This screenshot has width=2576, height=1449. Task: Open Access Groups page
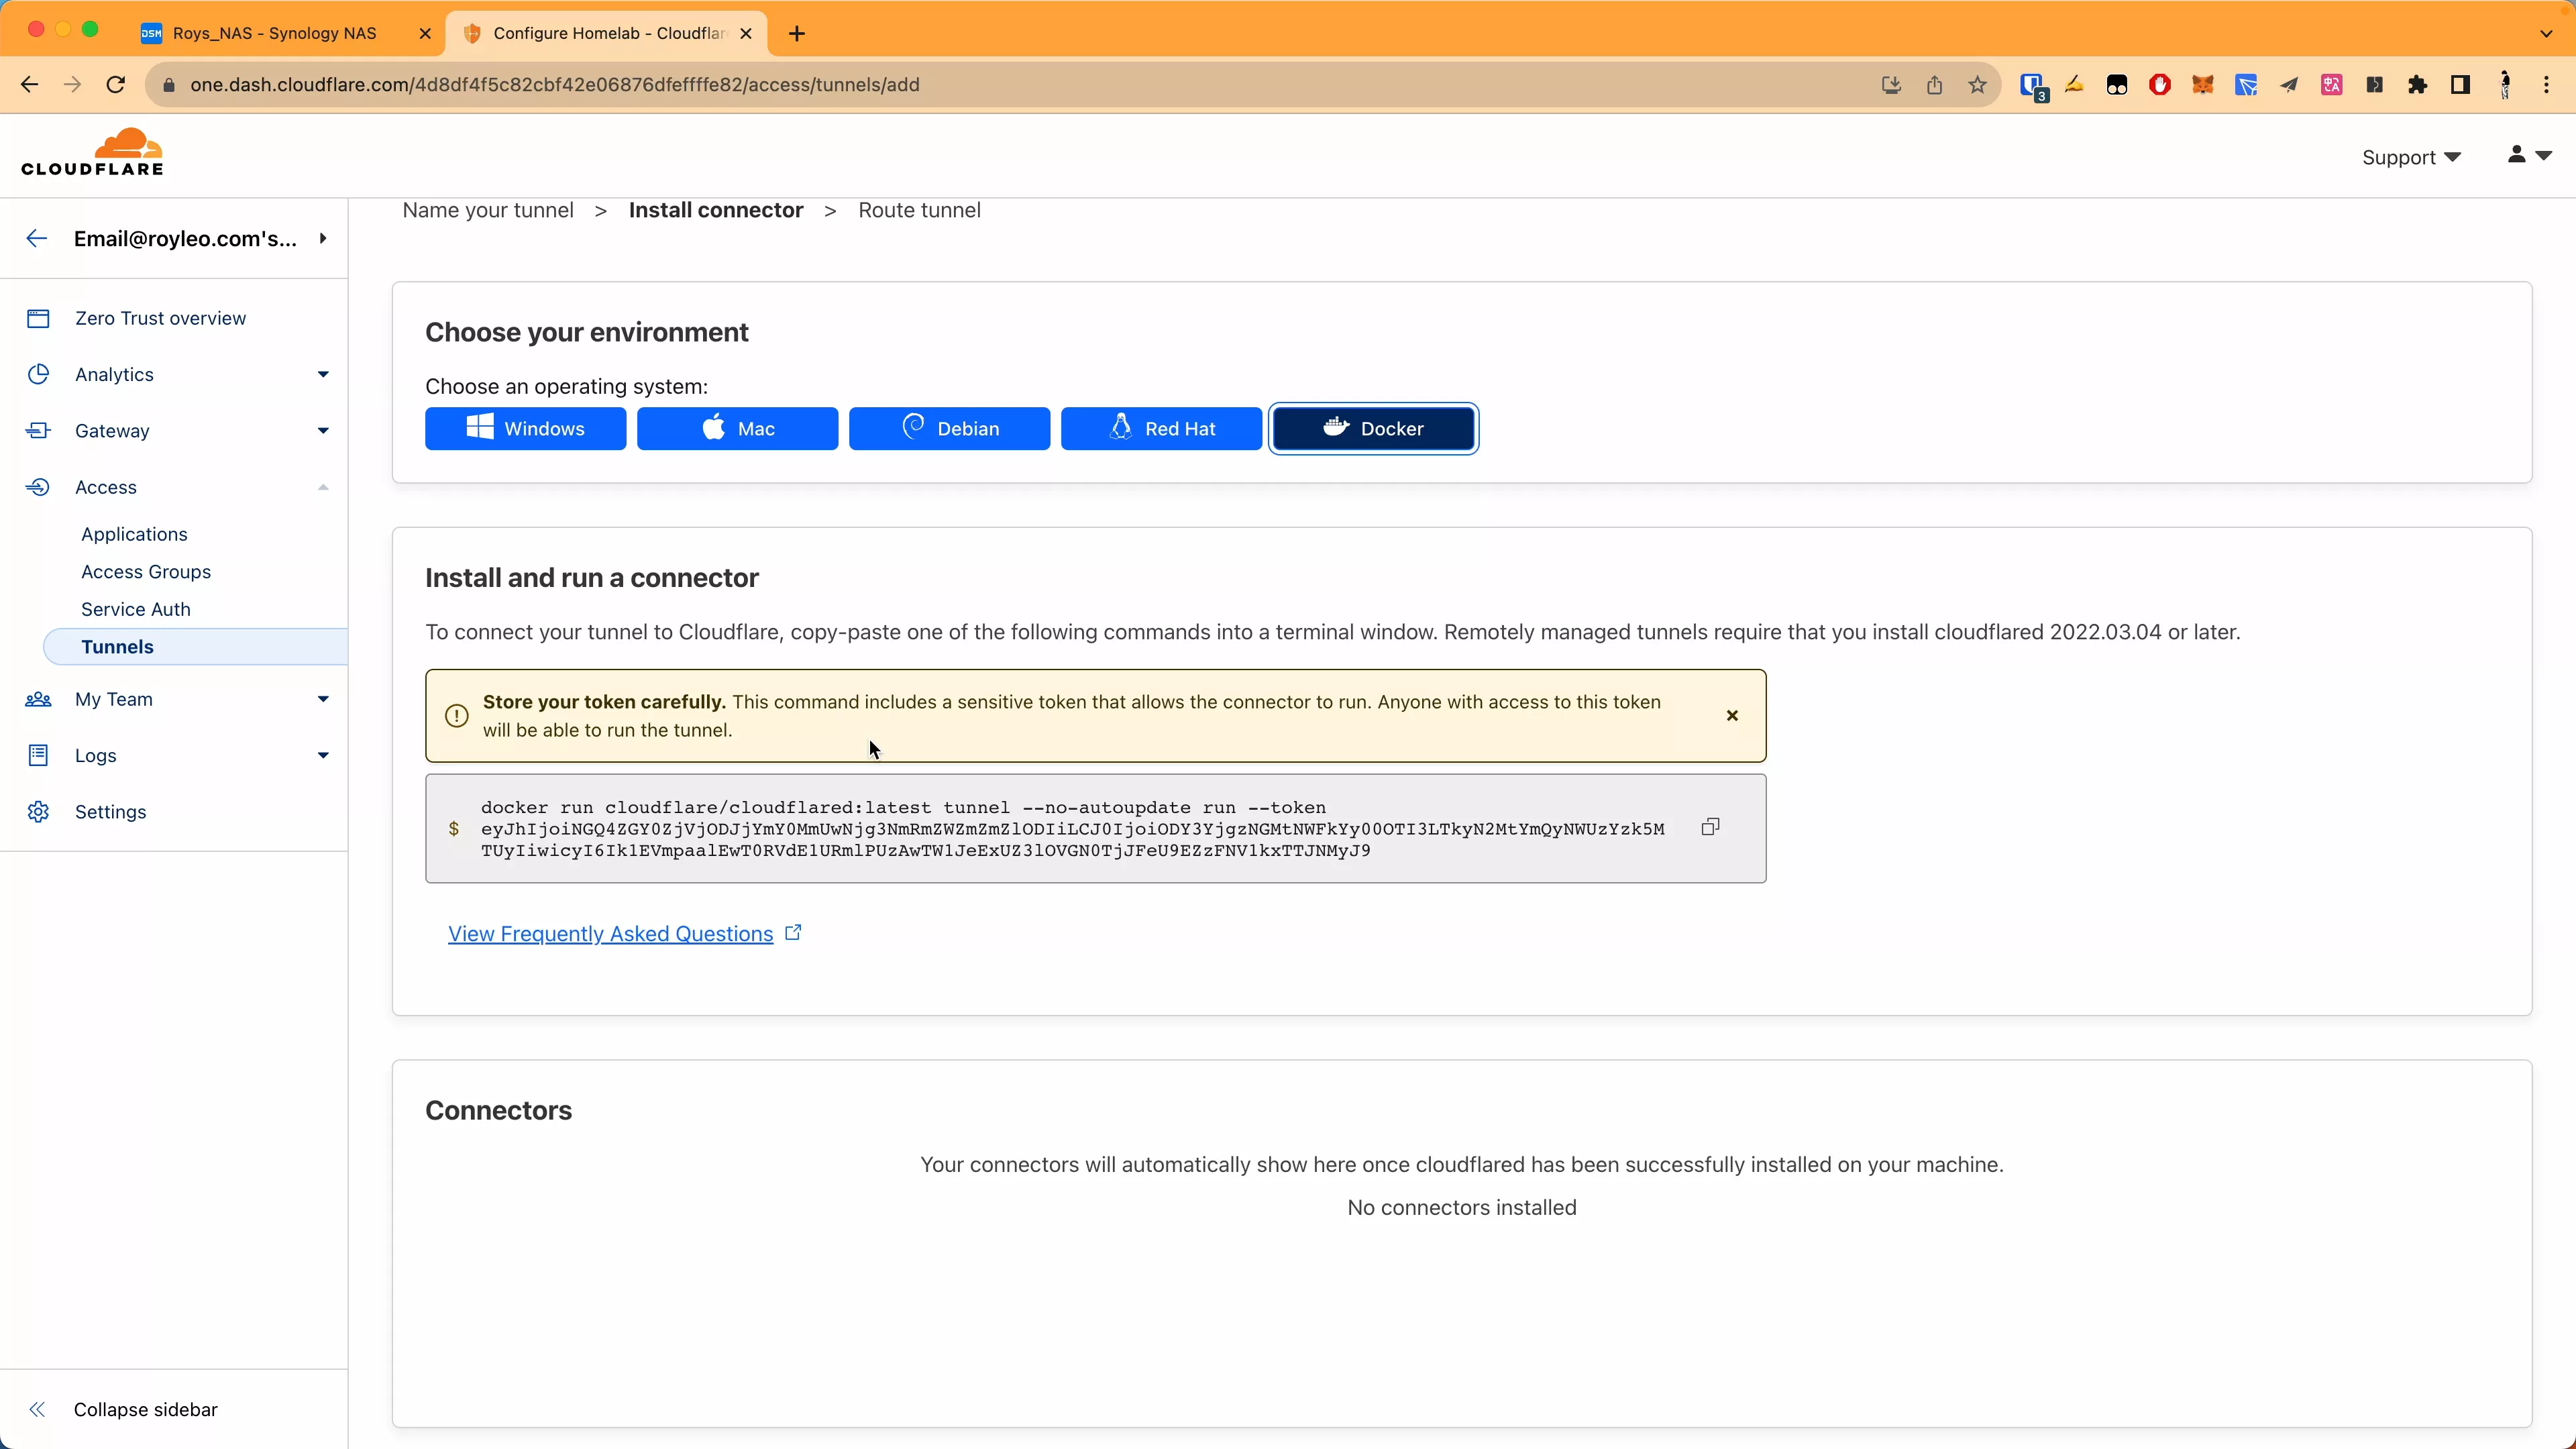146,572
